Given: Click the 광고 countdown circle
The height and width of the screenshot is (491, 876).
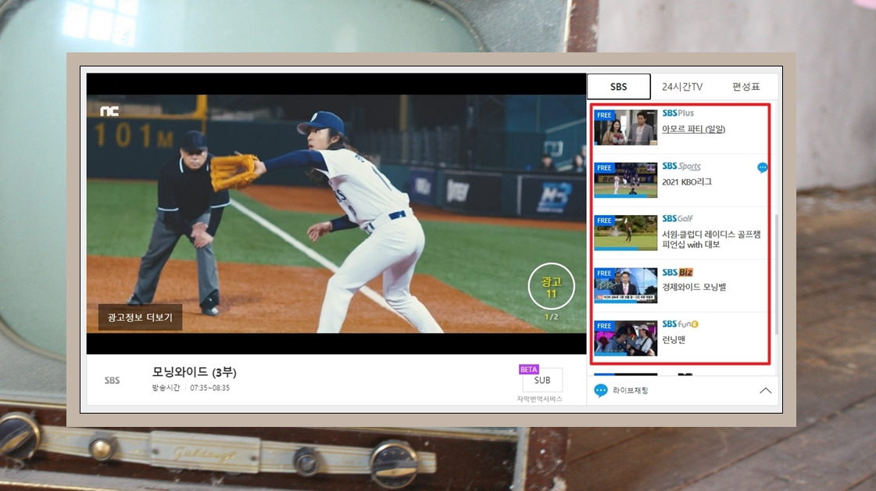Looking at the screenshot, I should point(552,287).
